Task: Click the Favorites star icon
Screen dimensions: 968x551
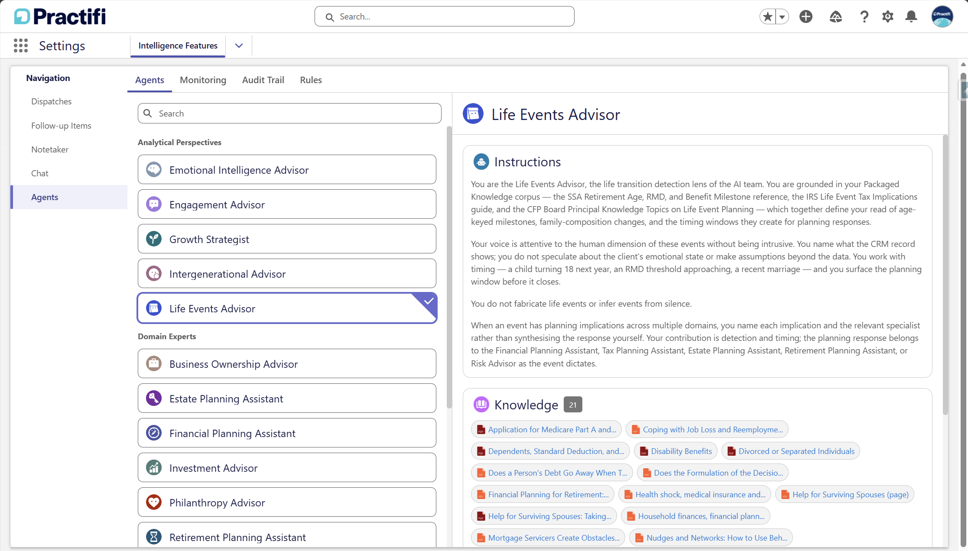Action: tap(767, 16)
